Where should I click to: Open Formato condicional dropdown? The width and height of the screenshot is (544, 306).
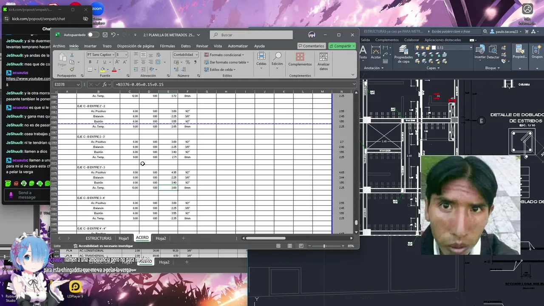click(x=224, y=55)
